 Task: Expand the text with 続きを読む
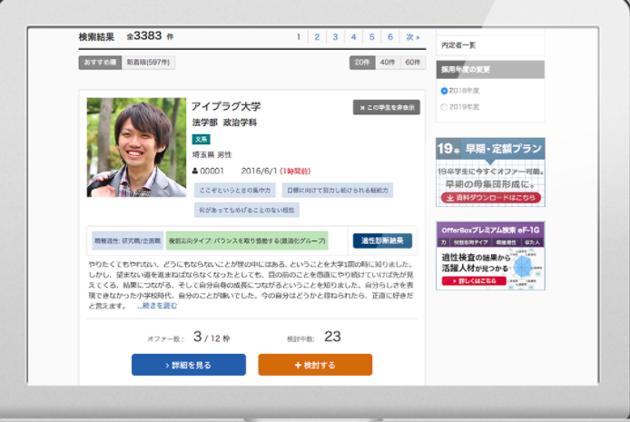click(158, 306)
